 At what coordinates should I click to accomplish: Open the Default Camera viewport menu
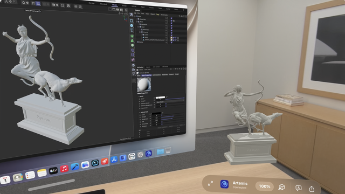pyautogui.click(x=32, y=11)
